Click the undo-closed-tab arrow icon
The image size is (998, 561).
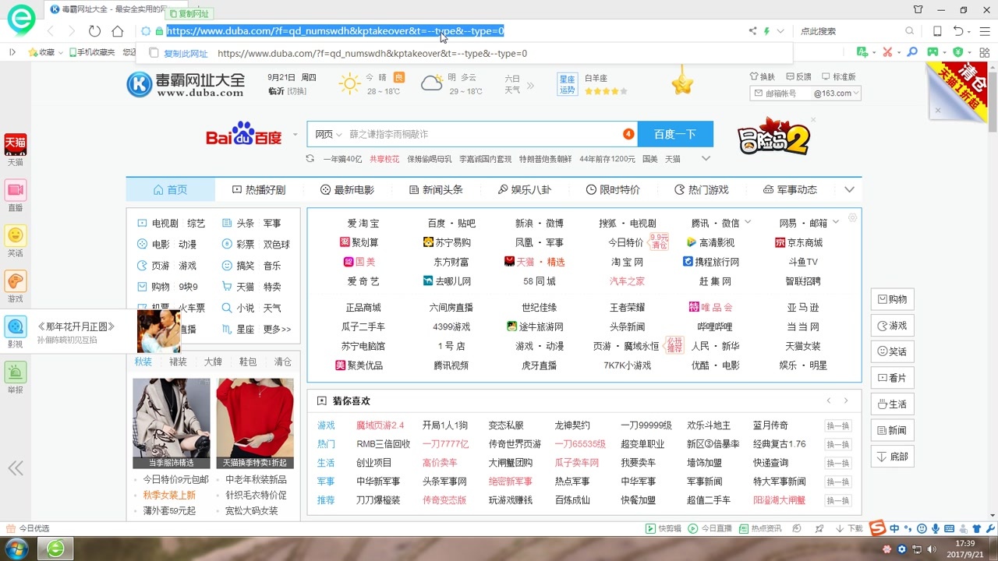[959, 31]
